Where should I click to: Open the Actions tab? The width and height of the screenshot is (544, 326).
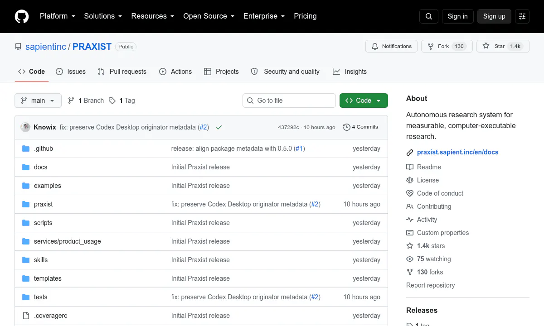click(x=175, y=72)
